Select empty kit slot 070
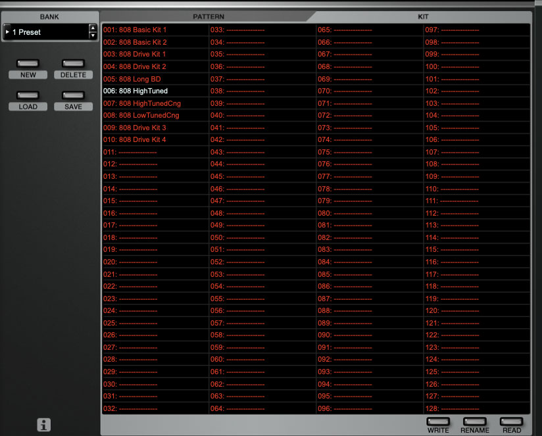Screen dimensions: 542x436 370,91
